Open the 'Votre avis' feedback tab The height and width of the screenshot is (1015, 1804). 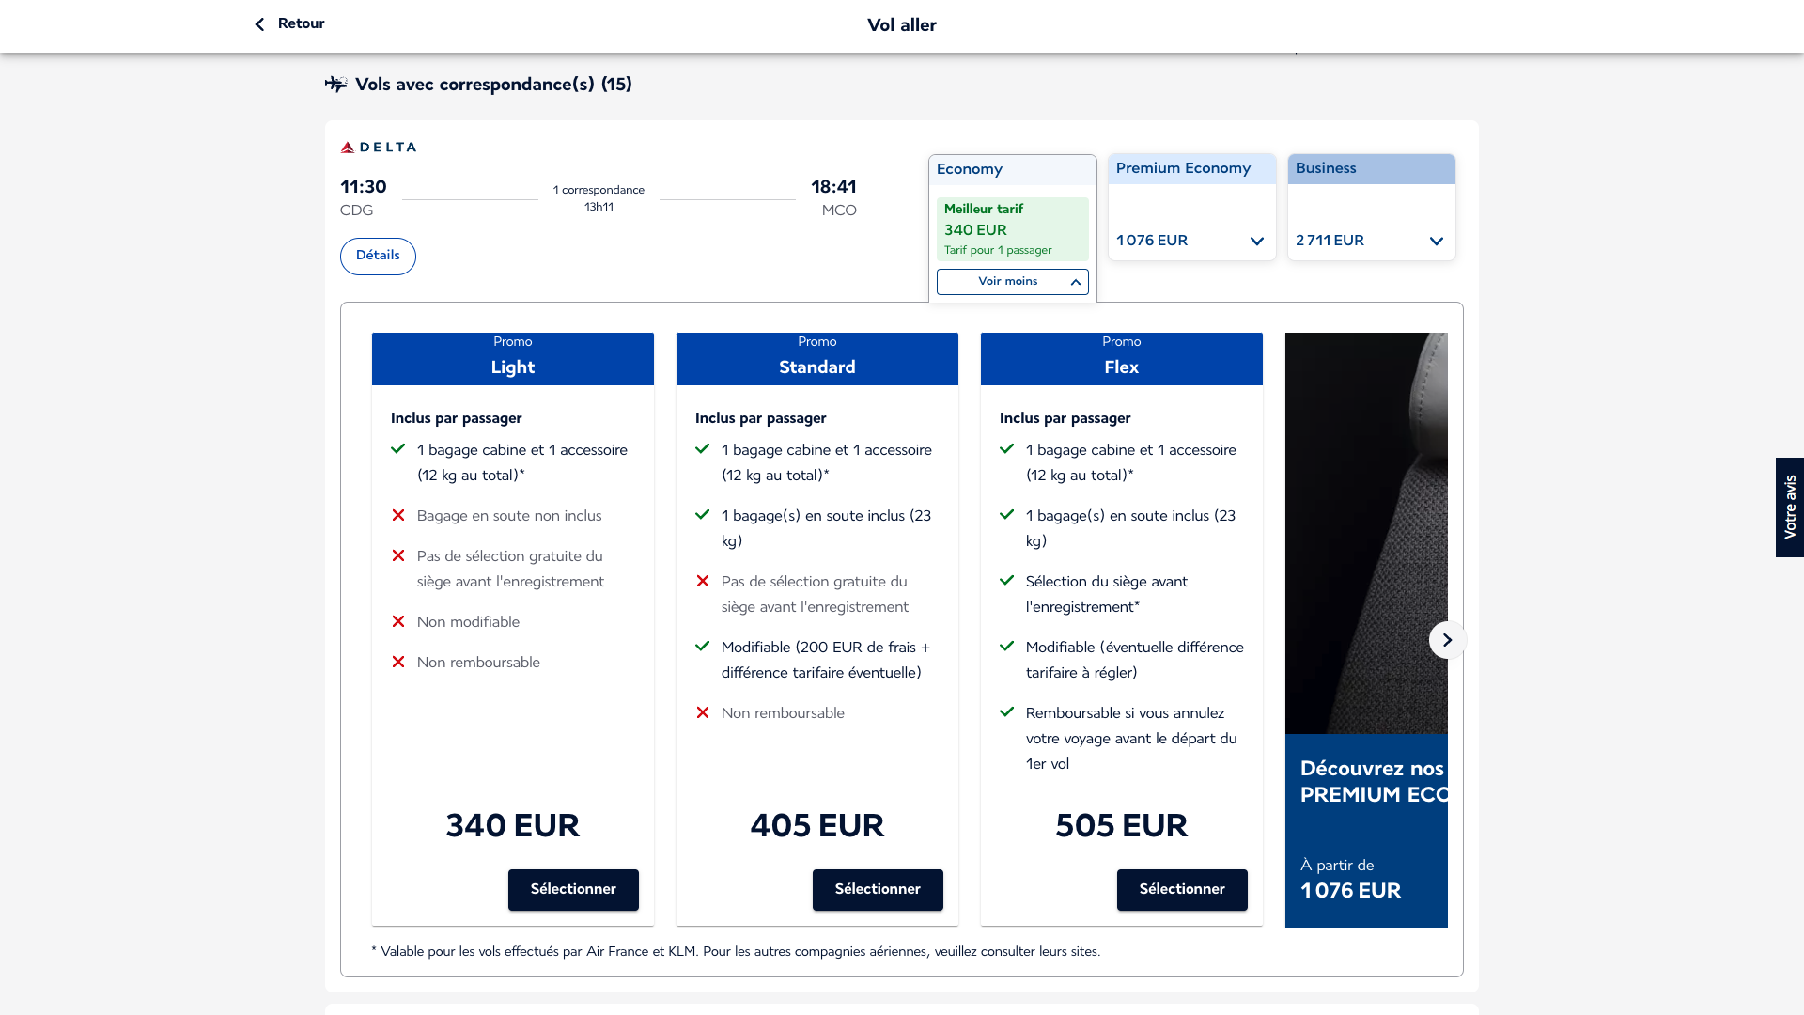[x=1790, y=507]
